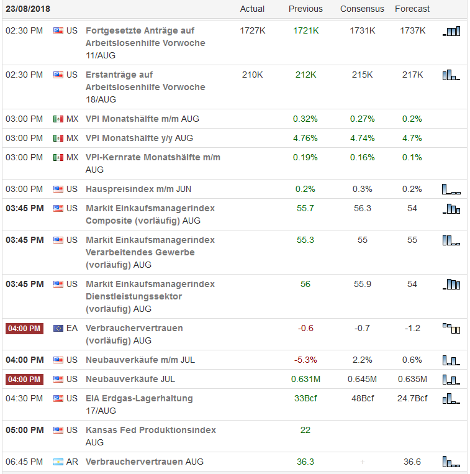
Task: Click red 04:00 PM badge in EA row
Action: [24, 328]
